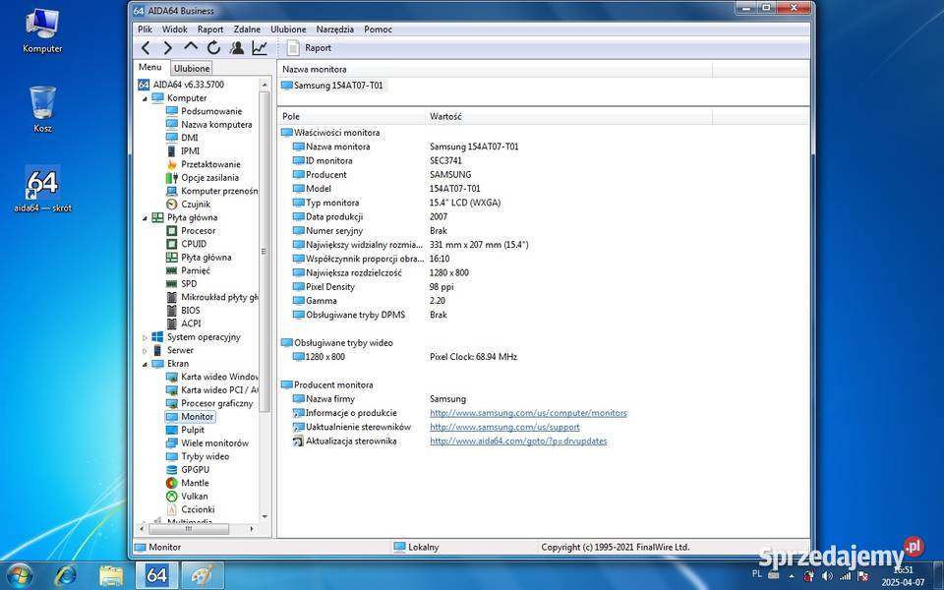Collapse the Ekran tree node

tap(145, 364)
